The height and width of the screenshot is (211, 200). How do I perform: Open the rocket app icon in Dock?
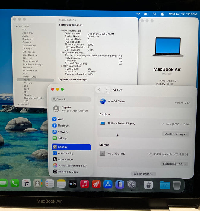(x=96, y=184)
